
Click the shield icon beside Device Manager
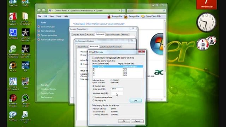point(38,27)
